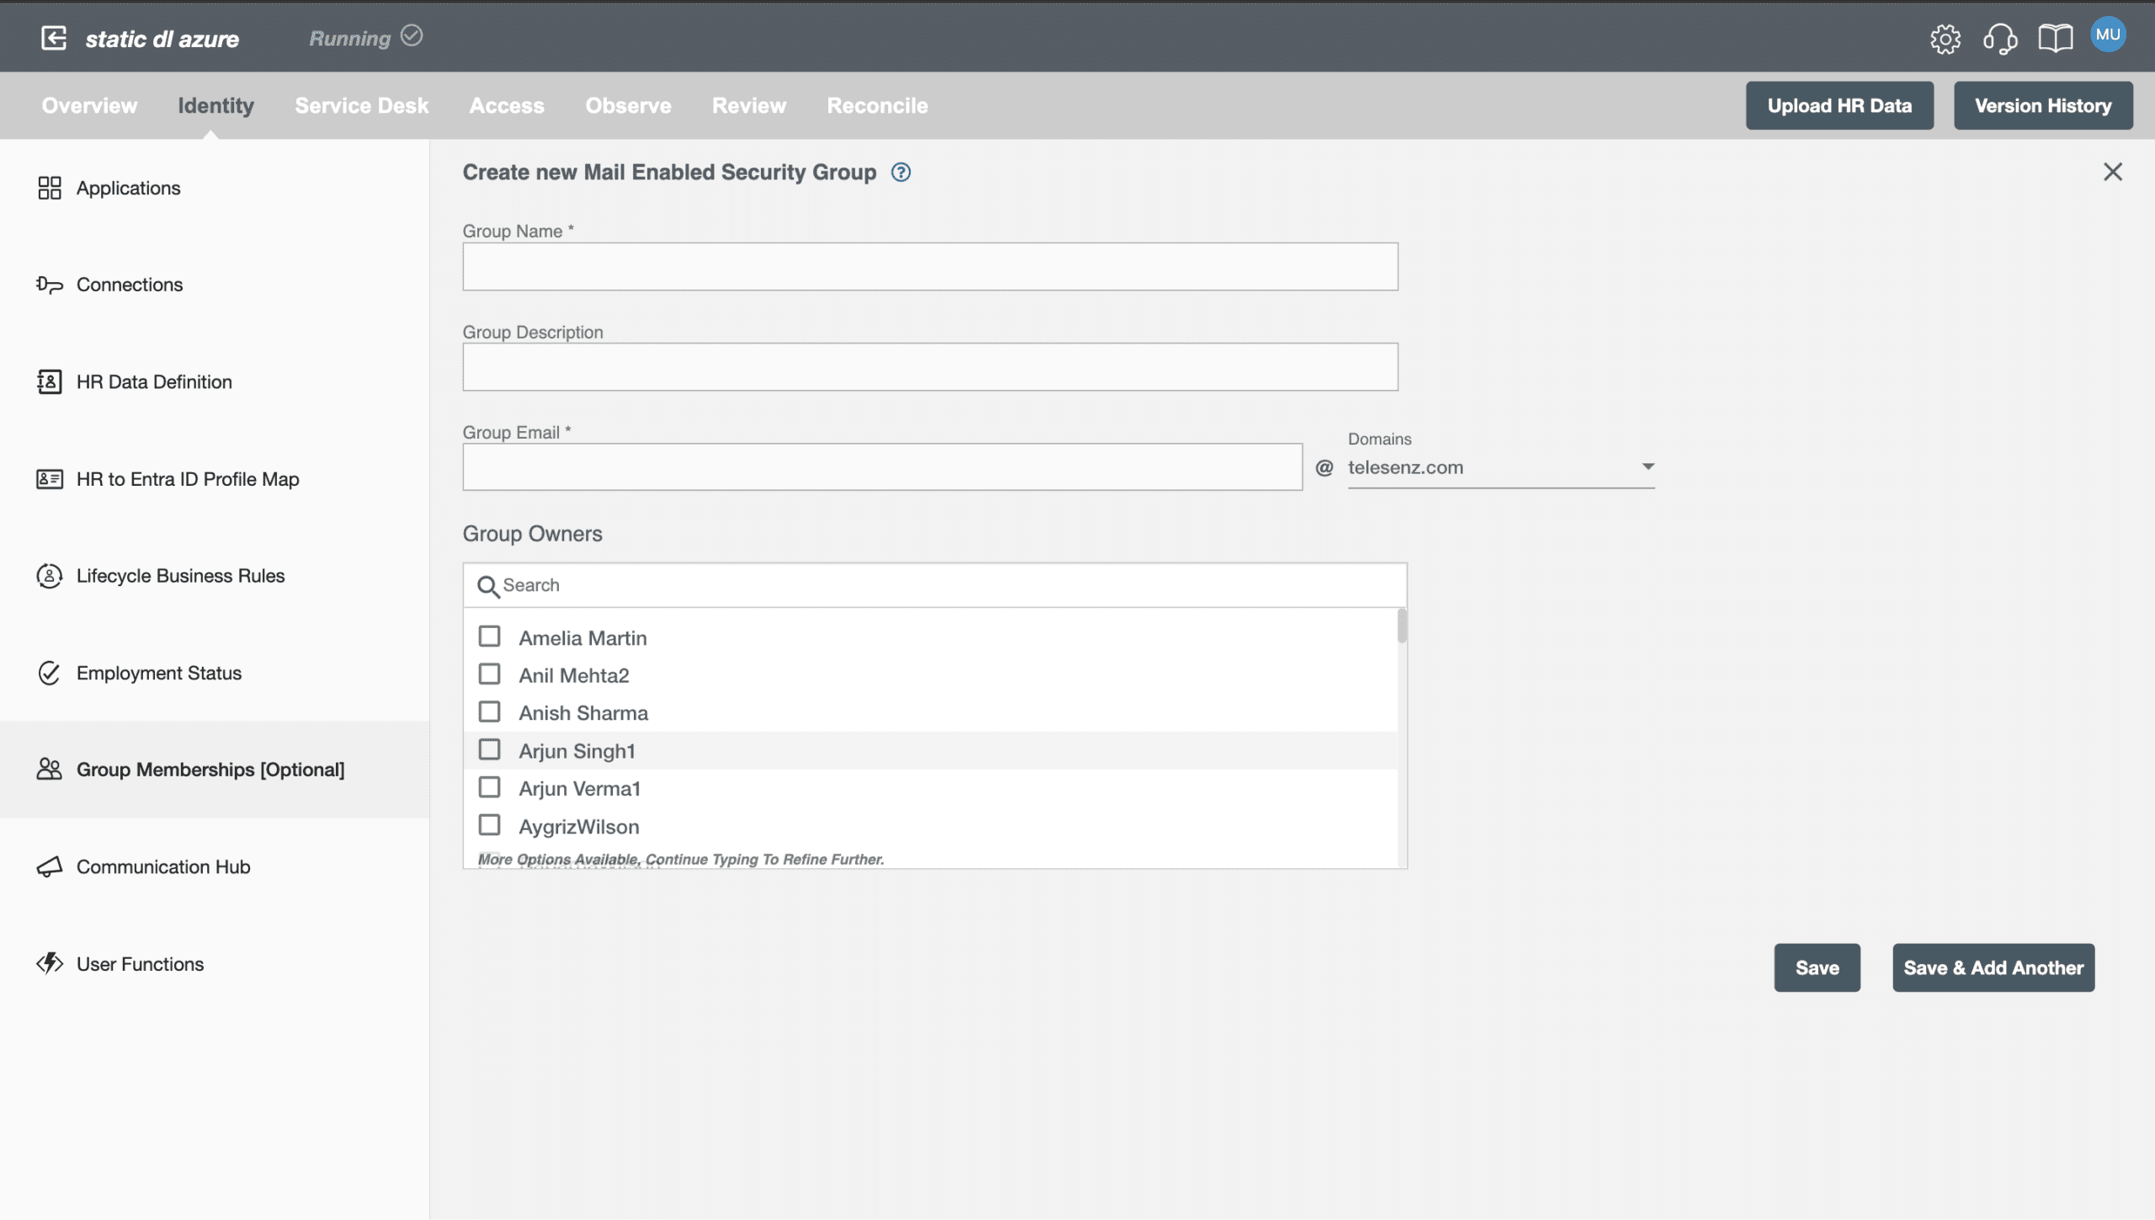Click the support headset icon

[x=1999, y=38]
